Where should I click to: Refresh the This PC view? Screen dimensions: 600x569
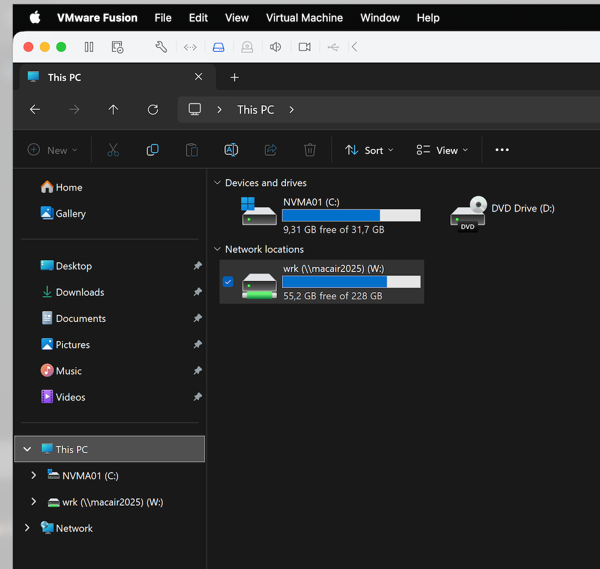153,110
